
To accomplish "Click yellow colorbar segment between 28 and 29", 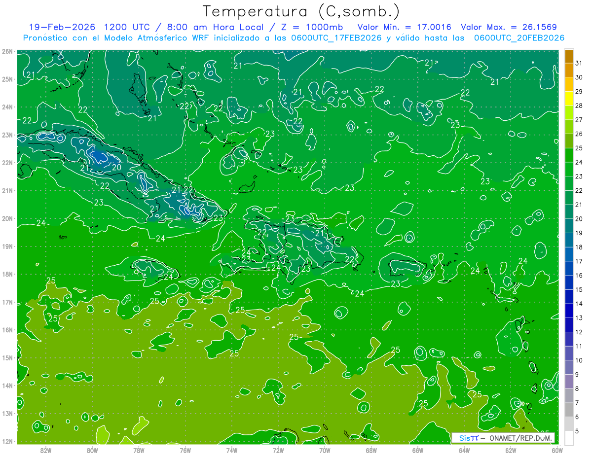I will [x=569, y=99].
